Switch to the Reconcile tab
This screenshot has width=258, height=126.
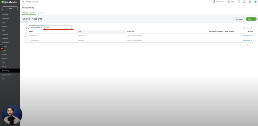tap(41, 13)
